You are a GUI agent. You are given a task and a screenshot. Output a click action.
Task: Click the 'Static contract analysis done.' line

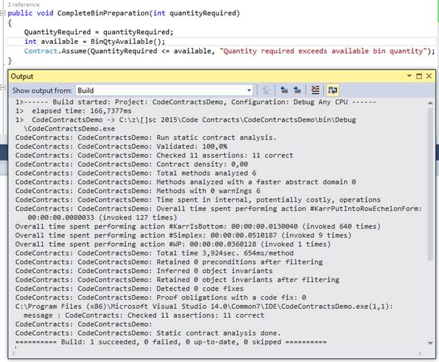(x=148, y=333)
